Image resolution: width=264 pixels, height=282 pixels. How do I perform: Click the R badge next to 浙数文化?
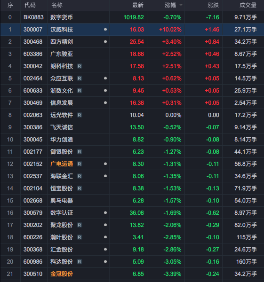(80, 91)
